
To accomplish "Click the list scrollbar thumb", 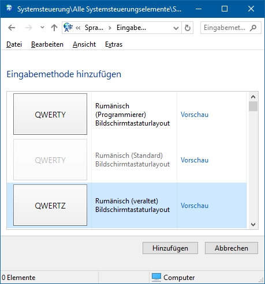I will click(253, 107).
